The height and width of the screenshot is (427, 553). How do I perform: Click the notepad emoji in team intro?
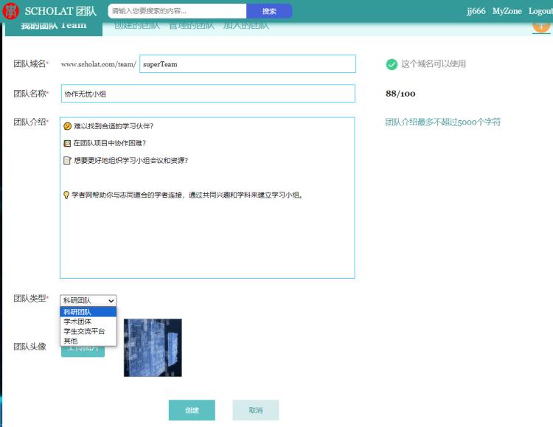[x=67, y=160]
